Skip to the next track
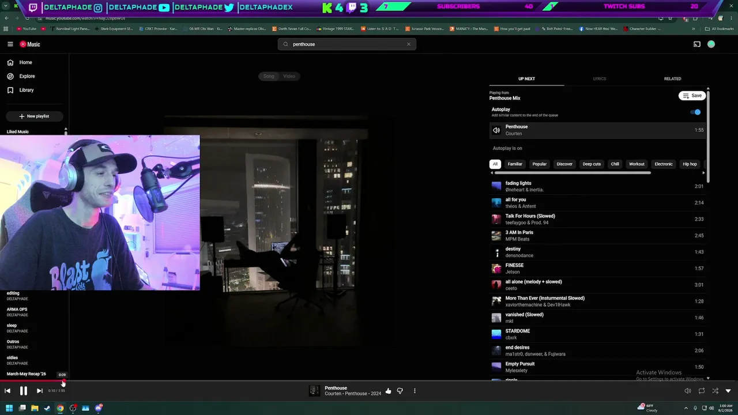This screenshot has width=738, height=415. pyautogui.click(x=39, y=391)
